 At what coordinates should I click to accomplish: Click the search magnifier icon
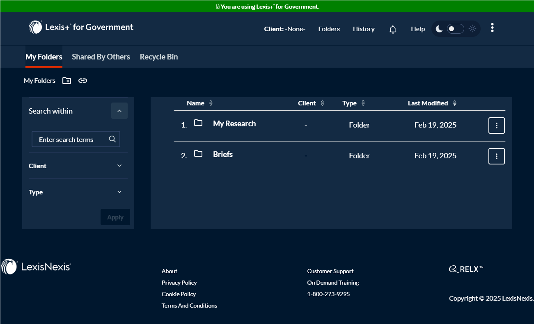[112, 139]
